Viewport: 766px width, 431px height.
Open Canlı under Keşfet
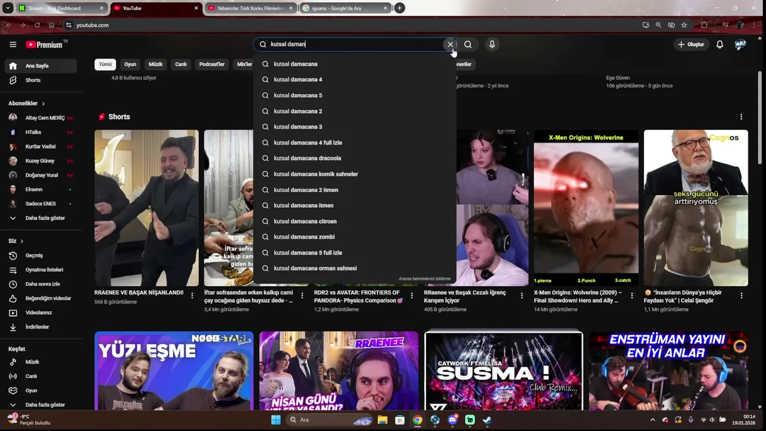pos(41,377)
